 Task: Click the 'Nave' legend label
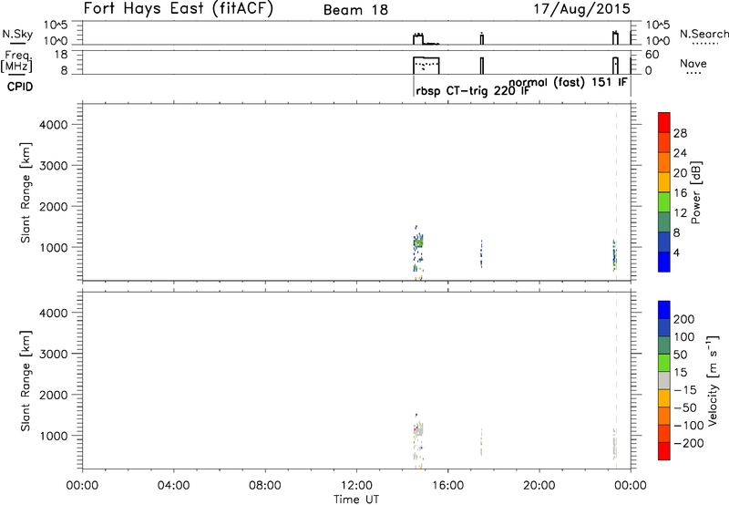(693, 64)
